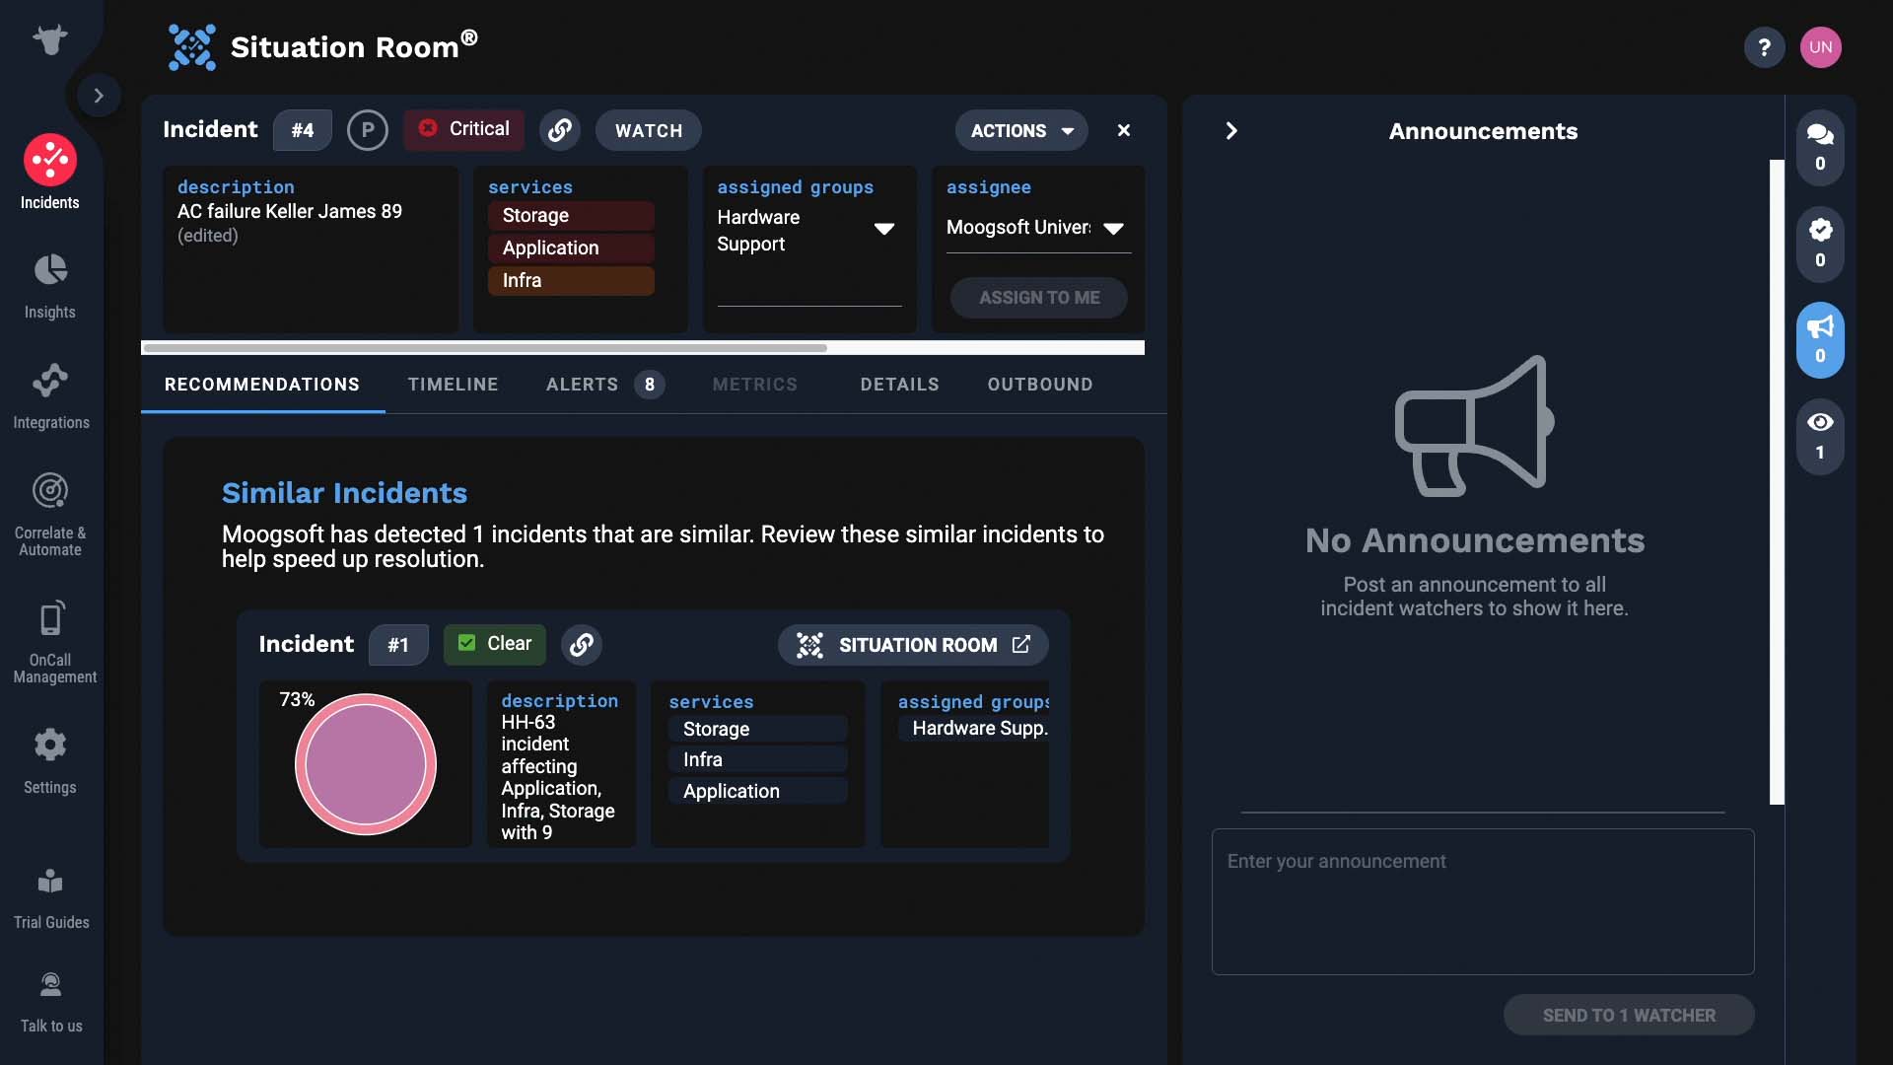Click the Moogsoft cow logo

pos(50,39)
